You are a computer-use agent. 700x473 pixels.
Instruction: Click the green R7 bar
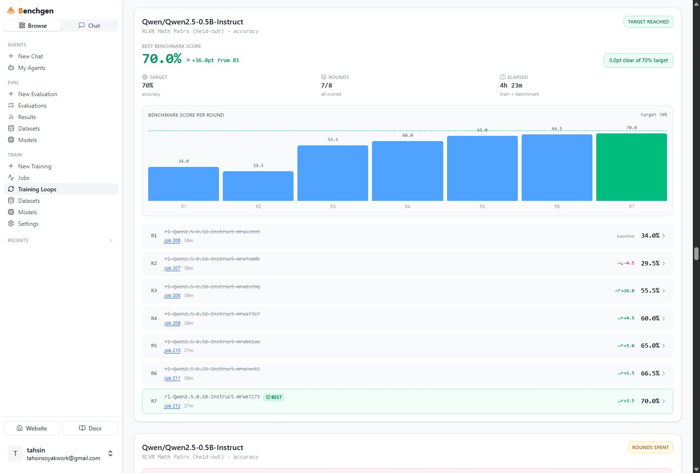tap(632, 167)
